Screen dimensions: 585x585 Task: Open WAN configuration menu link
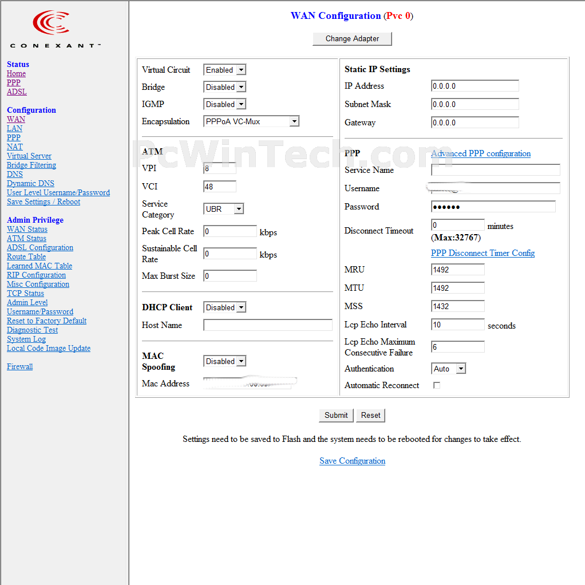pyautogui.click(x=16, y=120)
